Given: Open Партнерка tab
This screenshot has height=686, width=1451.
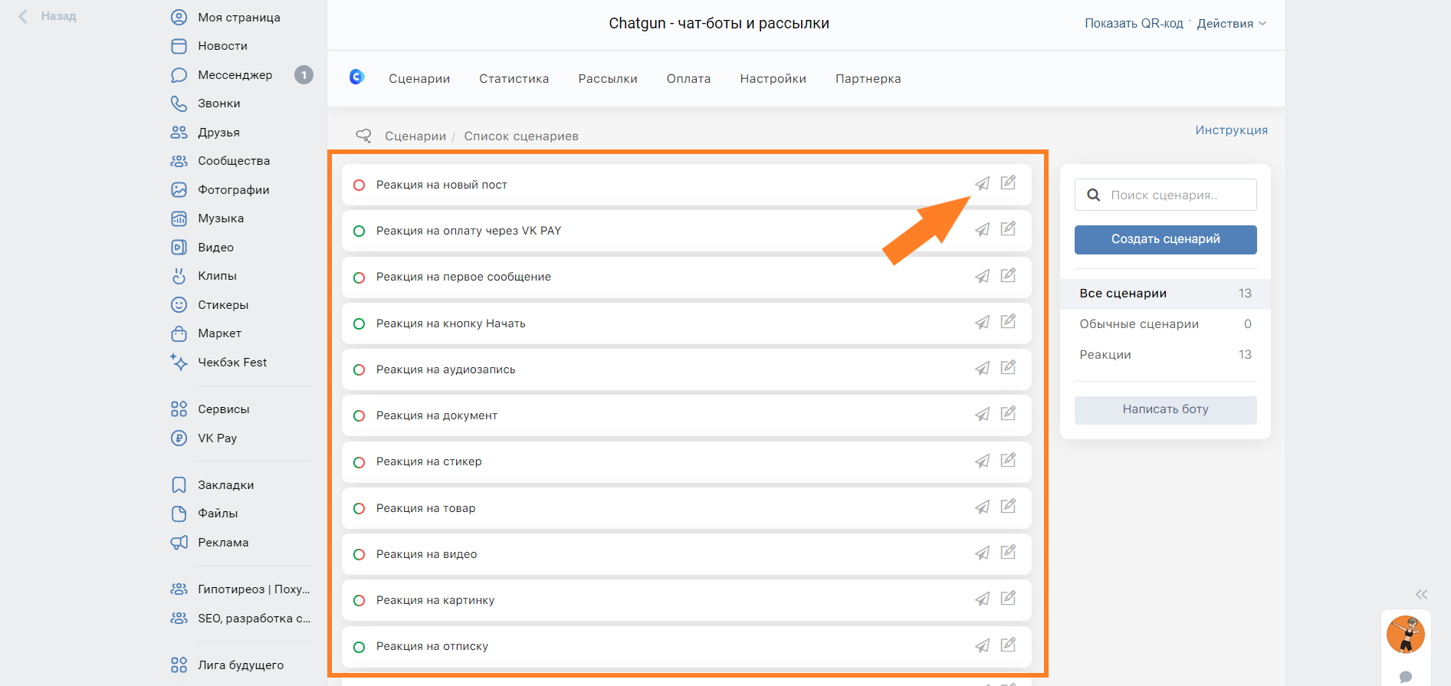Looking at the screenshot, I should pos(868,79).
